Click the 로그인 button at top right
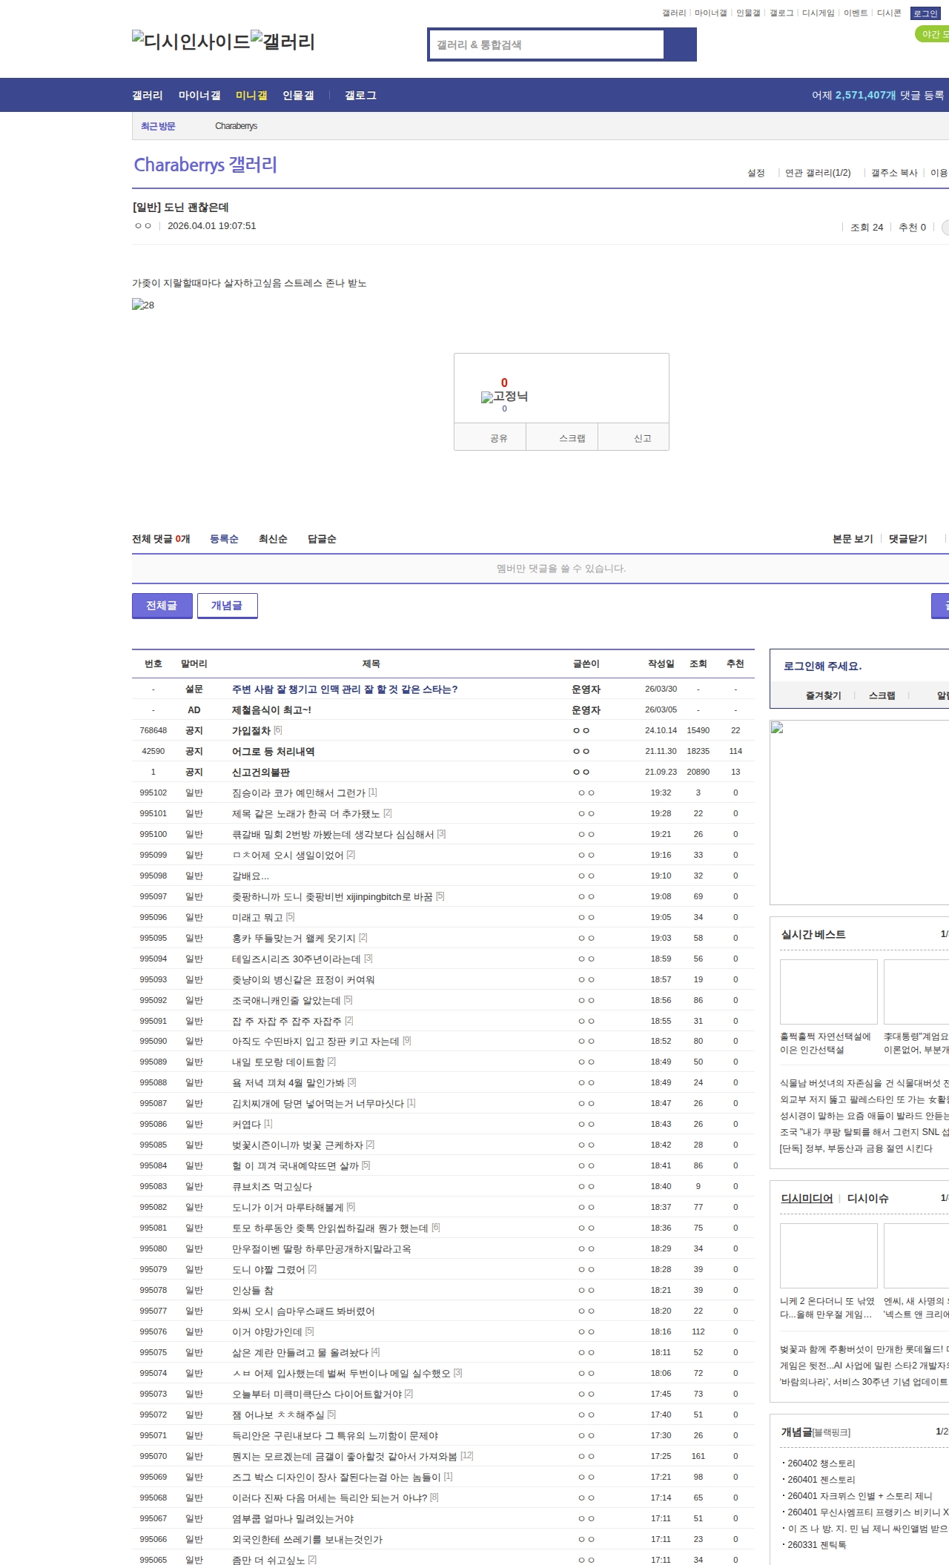949x1565 pixels. pos(925,13)
